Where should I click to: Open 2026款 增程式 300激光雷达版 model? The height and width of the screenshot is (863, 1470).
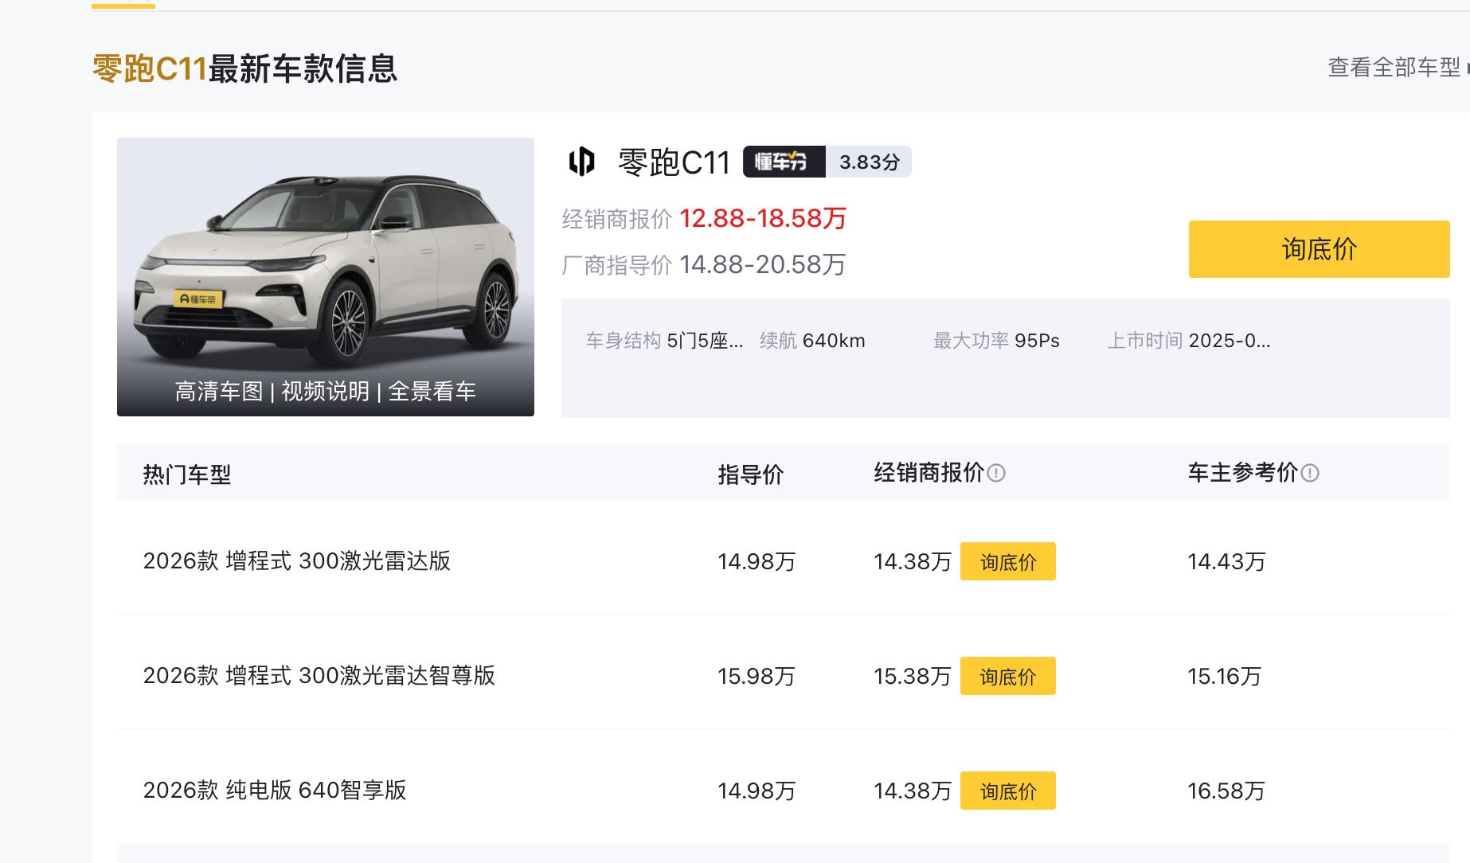click(x=297, y=561)
